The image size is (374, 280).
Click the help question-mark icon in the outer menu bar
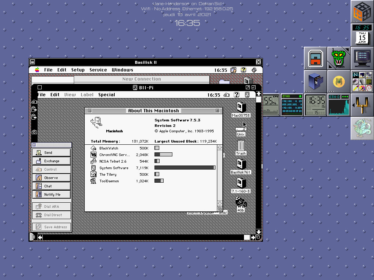[x=243, y=70]
